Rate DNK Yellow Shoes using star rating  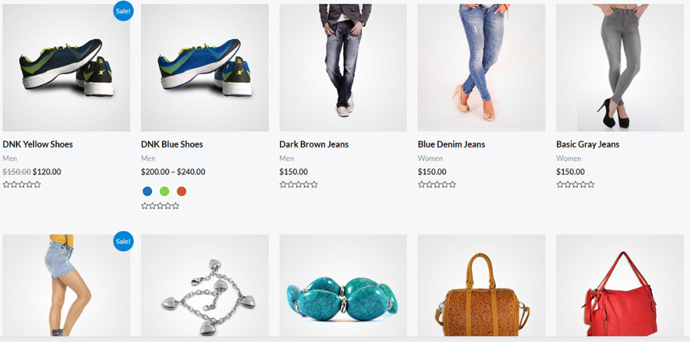[22, 184]
